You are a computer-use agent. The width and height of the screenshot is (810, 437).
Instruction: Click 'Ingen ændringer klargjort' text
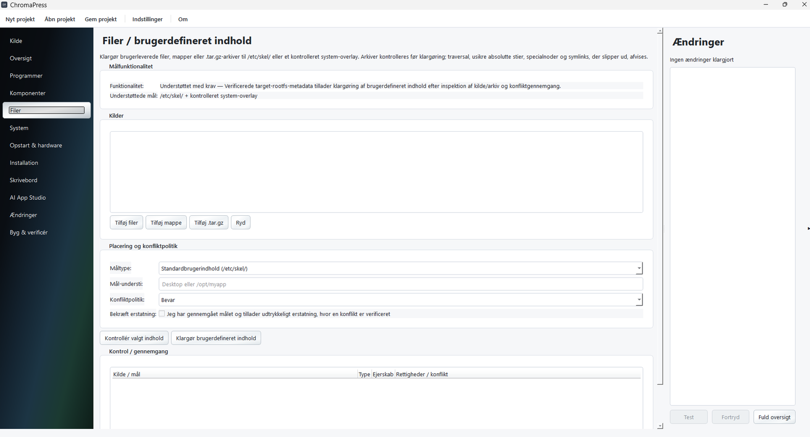[x=702, y=60]
